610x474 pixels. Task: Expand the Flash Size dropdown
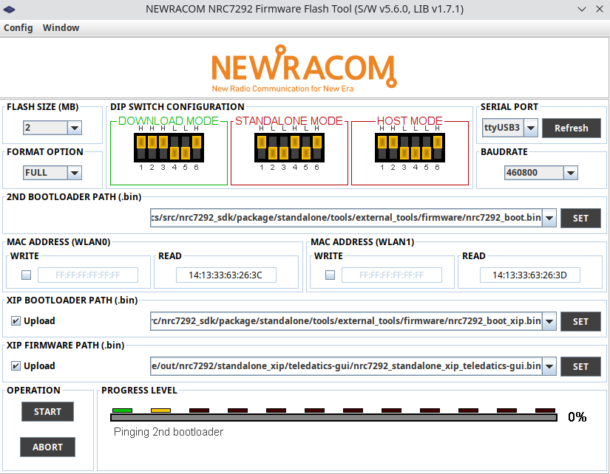click(74, 128)
